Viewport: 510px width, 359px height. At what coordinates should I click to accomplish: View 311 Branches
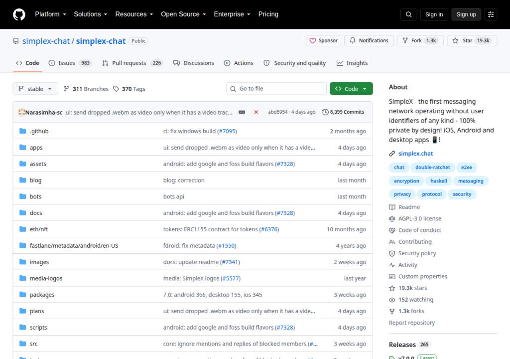click(x=86, y=89)
